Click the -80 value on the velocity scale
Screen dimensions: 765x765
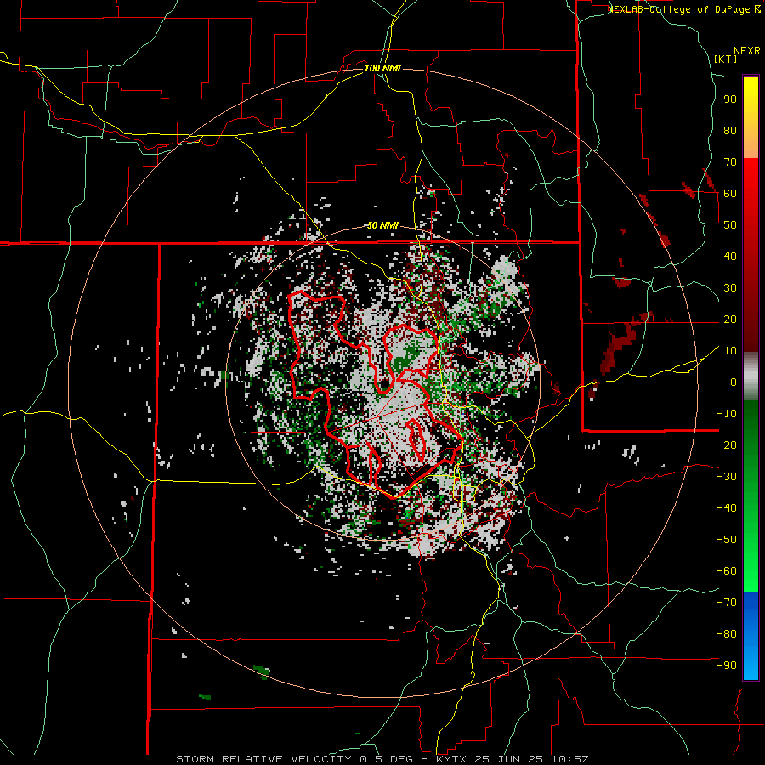coord(727,634)
